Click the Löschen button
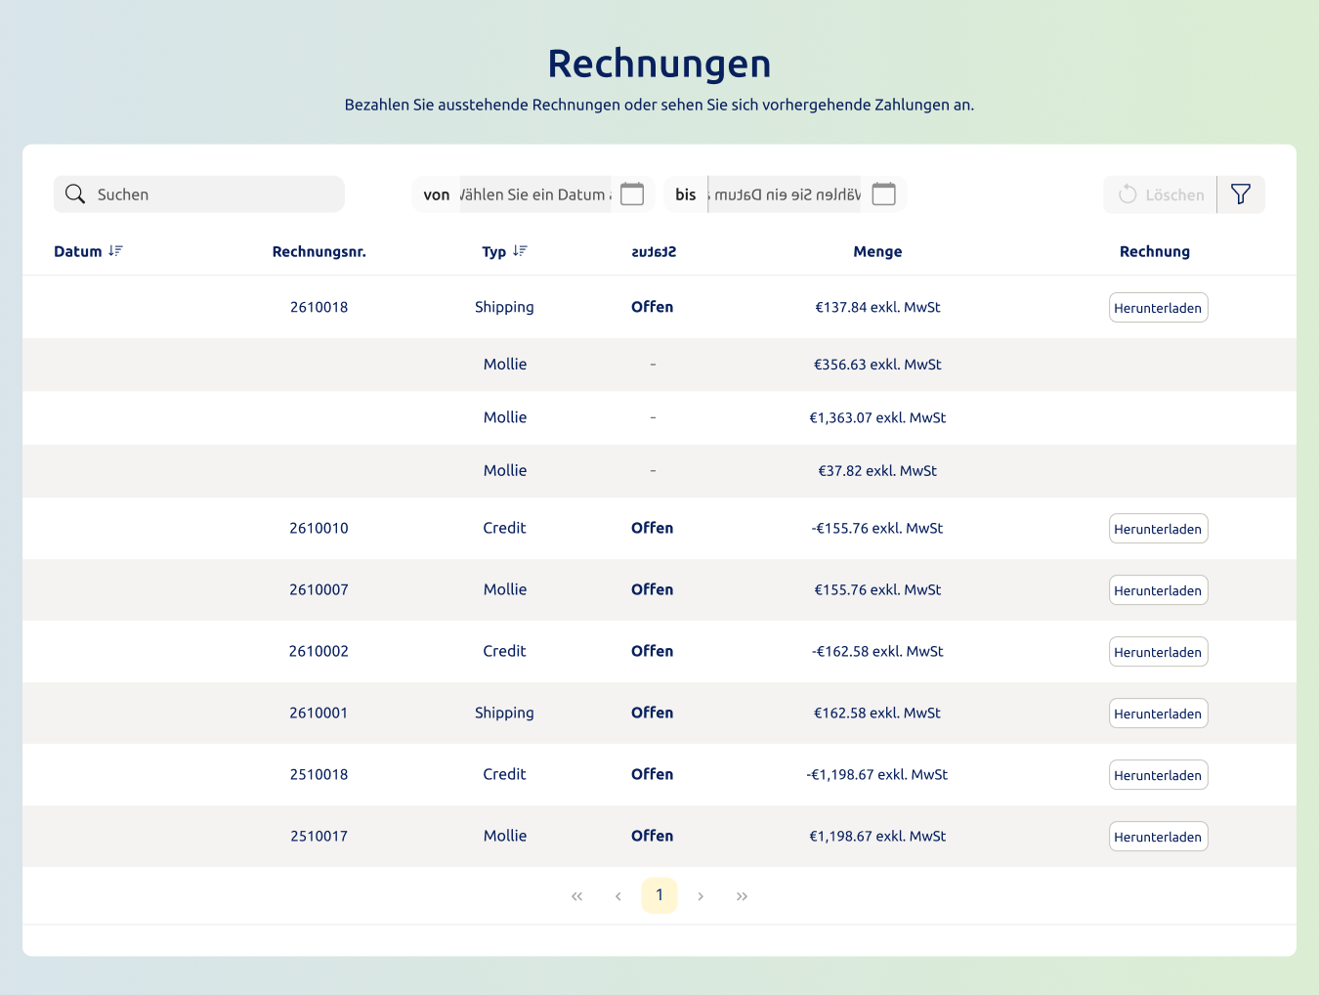This screenshot has width=1319, height=995. coord(1160,194)
